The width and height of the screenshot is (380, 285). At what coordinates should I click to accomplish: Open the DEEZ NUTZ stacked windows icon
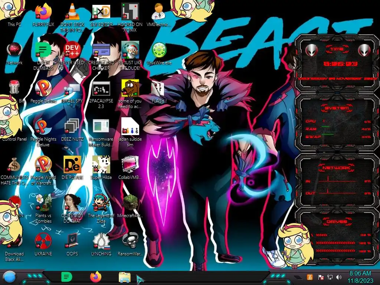click(72, 127)
